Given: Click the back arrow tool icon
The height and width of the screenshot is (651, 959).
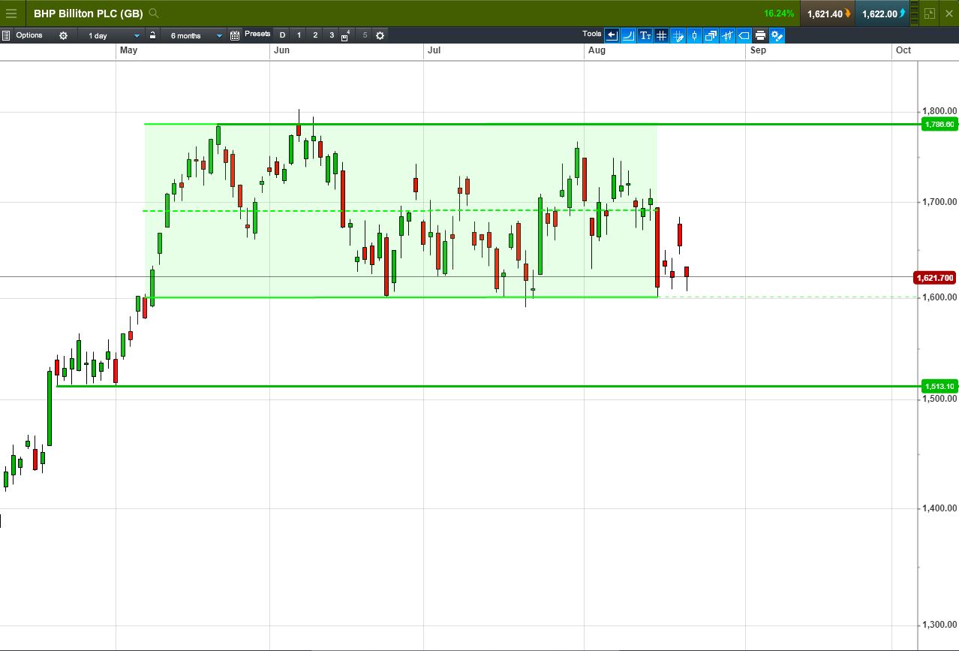Looking at the screenshot, I should click(612, 35).
